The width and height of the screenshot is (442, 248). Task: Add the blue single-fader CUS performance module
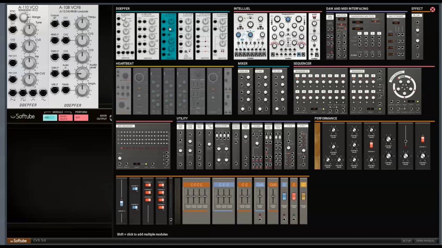pos(260,201)
